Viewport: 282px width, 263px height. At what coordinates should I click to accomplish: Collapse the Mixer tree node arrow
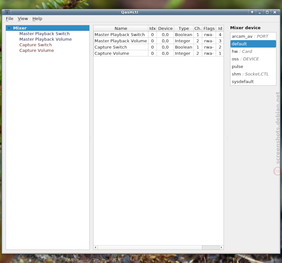coord(9,28)
